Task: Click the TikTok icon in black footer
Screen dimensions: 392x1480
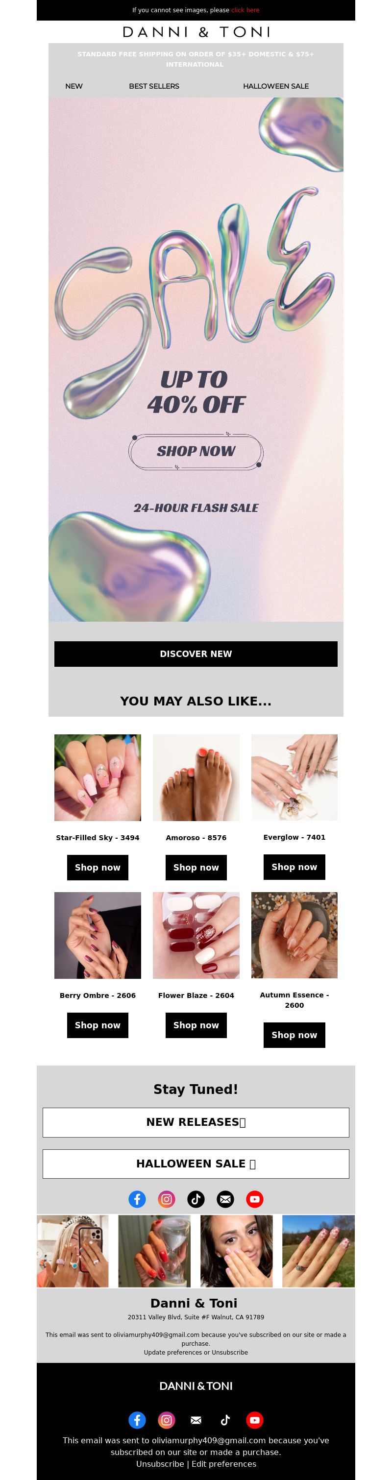Action: (225, 1420)
